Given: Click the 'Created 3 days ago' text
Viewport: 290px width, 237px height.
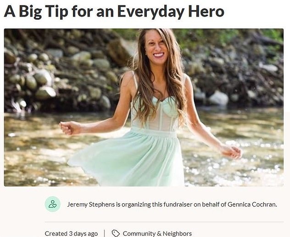Looking at the screenshot, I should click(71, 233).
